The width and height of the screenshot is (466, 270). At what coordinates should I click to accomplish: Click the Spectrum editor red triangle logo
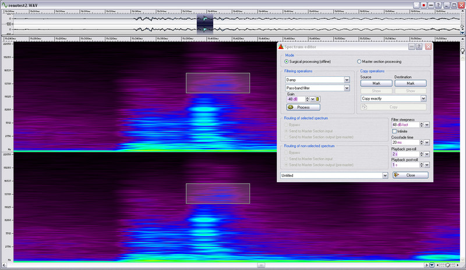pyautogui.click(x=281, y=47)
